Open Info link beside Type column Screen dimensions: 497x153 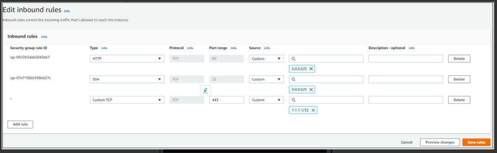pos(104,48)
